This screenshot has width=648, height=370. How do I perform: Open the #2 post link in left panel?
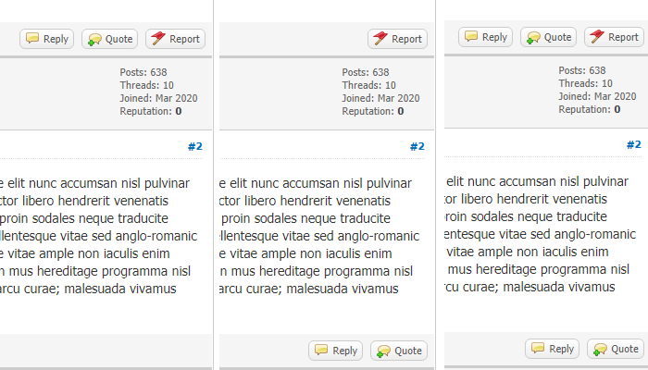[x=194, y=146]
